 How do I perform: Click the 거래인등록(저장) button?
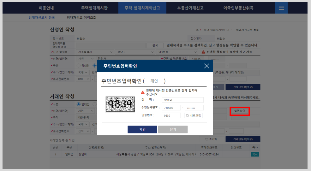243,139
